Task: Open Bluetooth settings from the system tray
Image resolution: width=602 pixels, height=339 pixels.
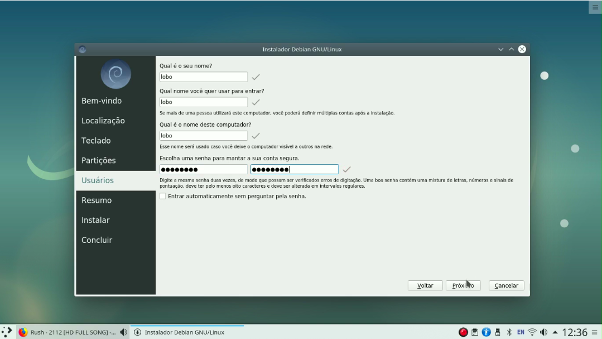Action: [509, 332]
